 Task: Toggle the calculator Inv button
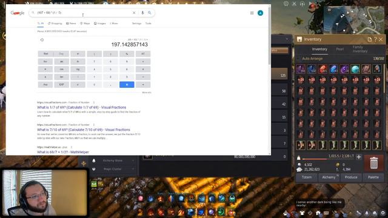tap(45, 62)
